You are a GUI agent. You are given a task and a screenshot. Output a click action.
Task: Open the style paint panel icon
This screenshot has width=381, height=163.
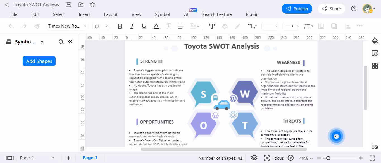point(375,41)
